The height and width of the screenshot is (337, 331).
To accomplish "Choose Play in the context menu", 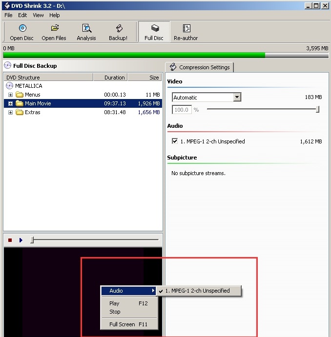I will [x=129, y=303].
